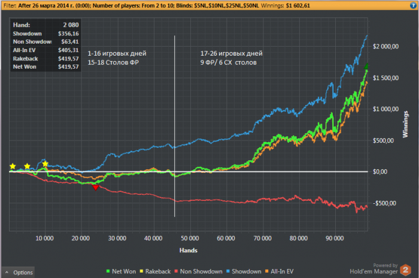419x278 pixels.
Task: Click the '1-16 игровых дней' annotation
Action: (117, 53)
